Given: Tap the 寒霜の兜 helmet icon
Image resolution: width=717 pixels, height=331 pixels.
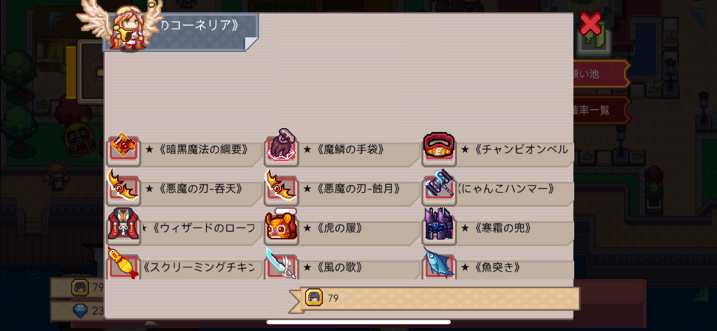Looking at the screenshot, I should click(x=439, y=225).
